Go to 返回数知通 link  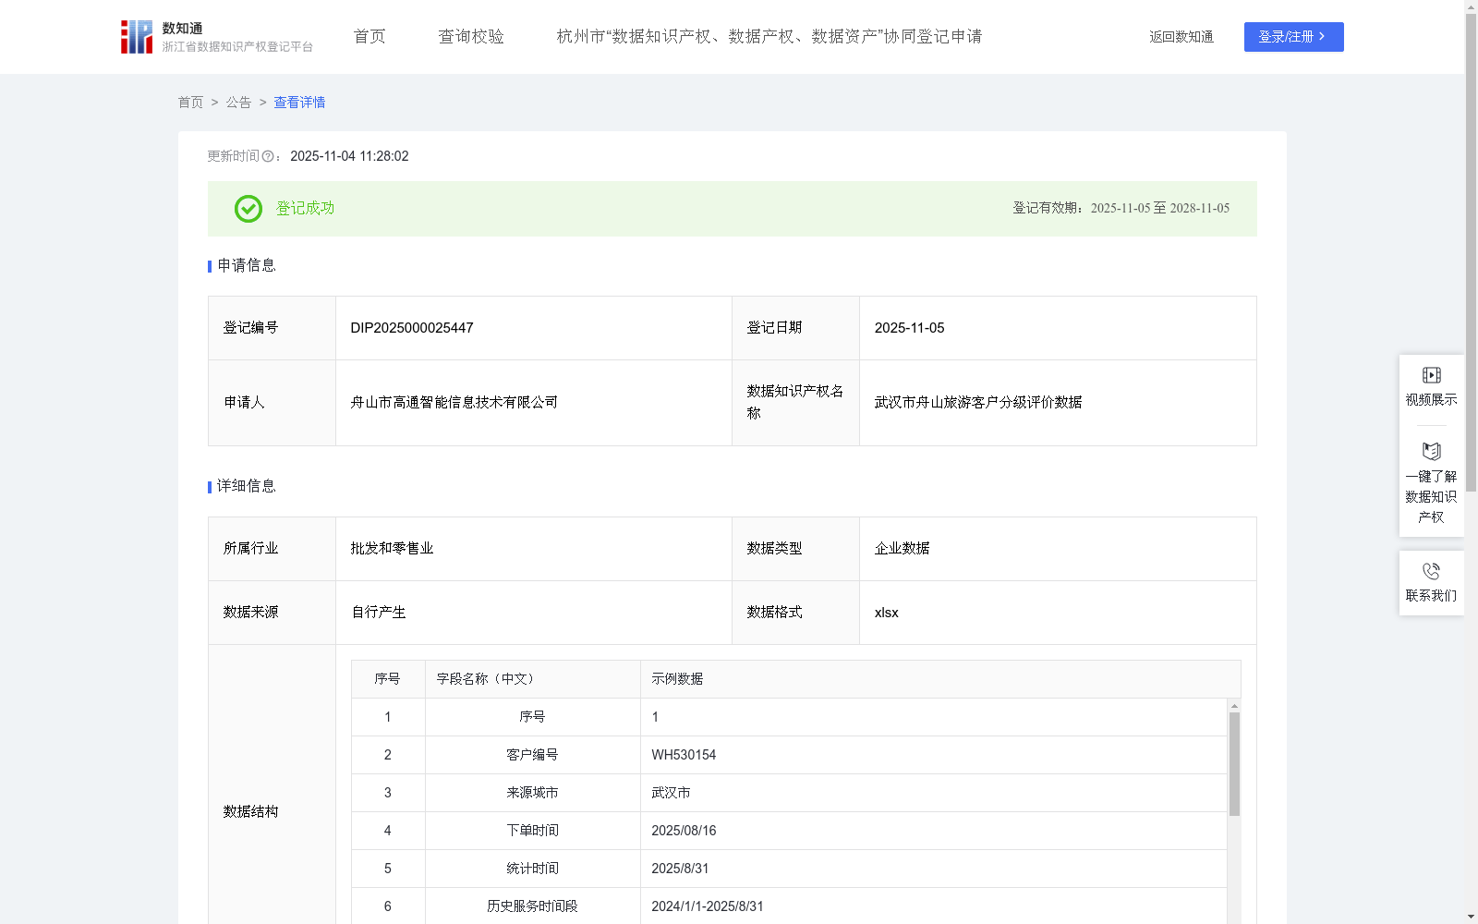click(1181, 37)
